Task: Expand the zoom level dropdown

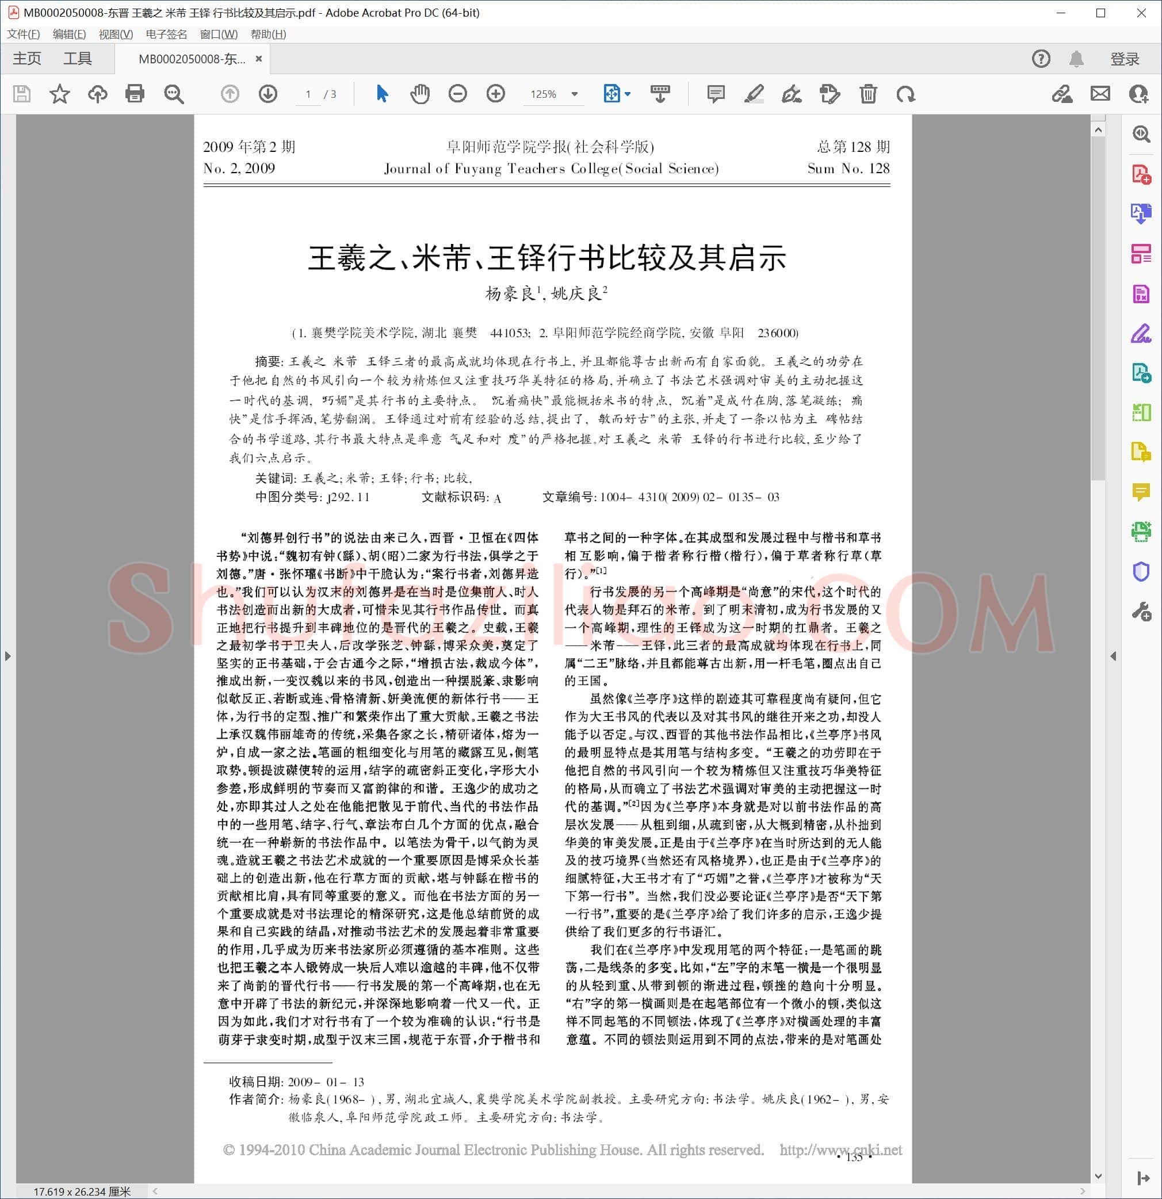Action: tap(574, 94)
